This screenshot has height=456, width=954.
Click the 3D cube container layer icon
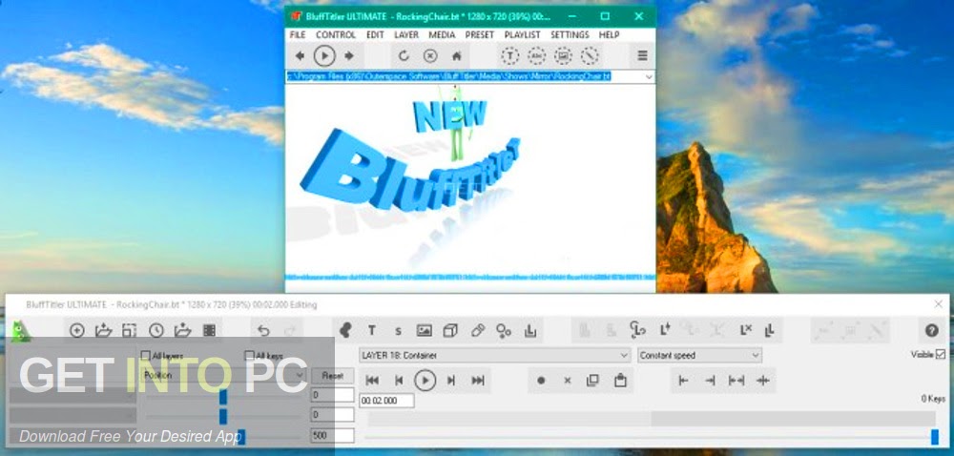point(450,330)
